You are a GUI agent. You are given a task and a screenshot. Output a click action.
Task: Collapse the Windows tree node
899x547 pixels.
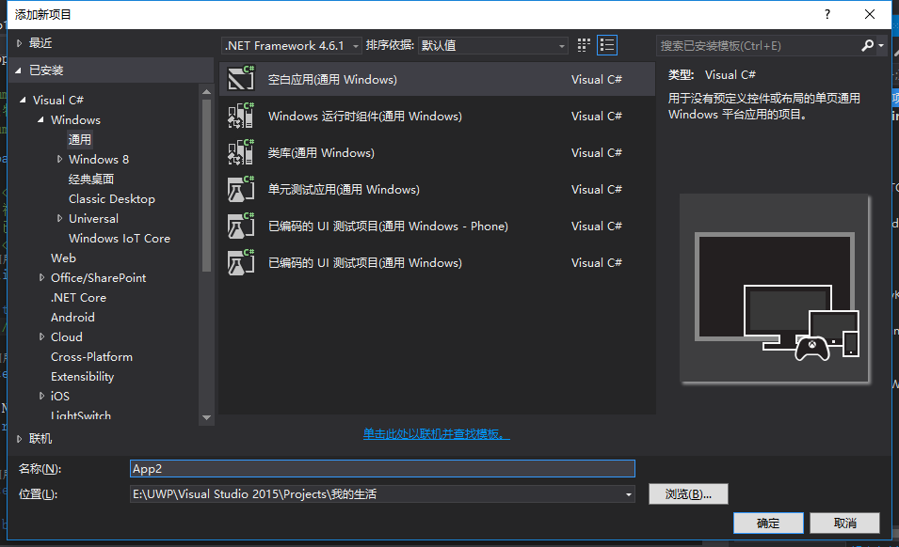click(40, 119)
